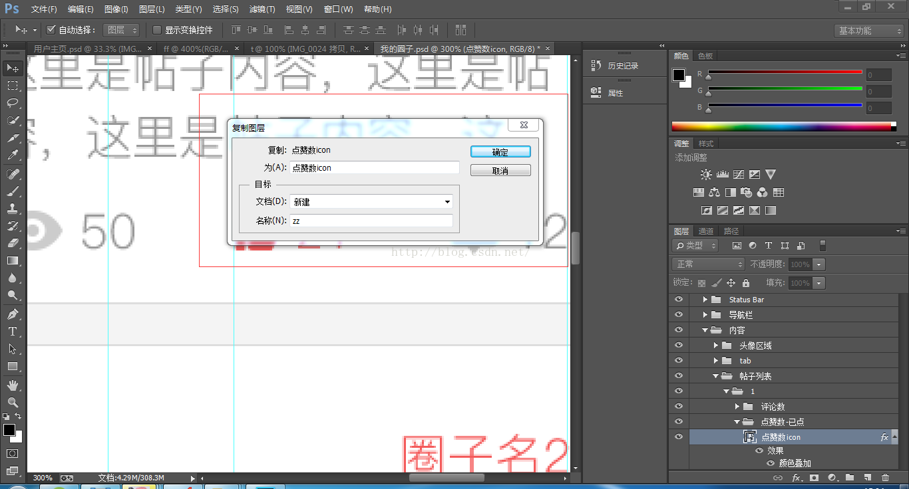Viewport: 909px width, 489px height.
Task: Open the layer filter 类型 dropdown
Action: click(x=695, y=246)
